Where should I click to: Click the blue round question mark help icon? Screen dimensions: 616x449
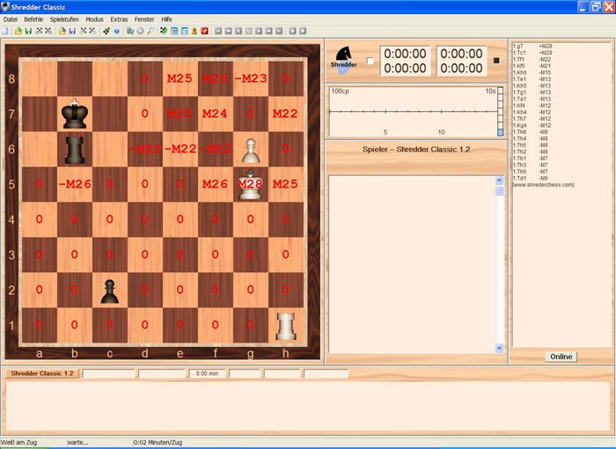117,31
